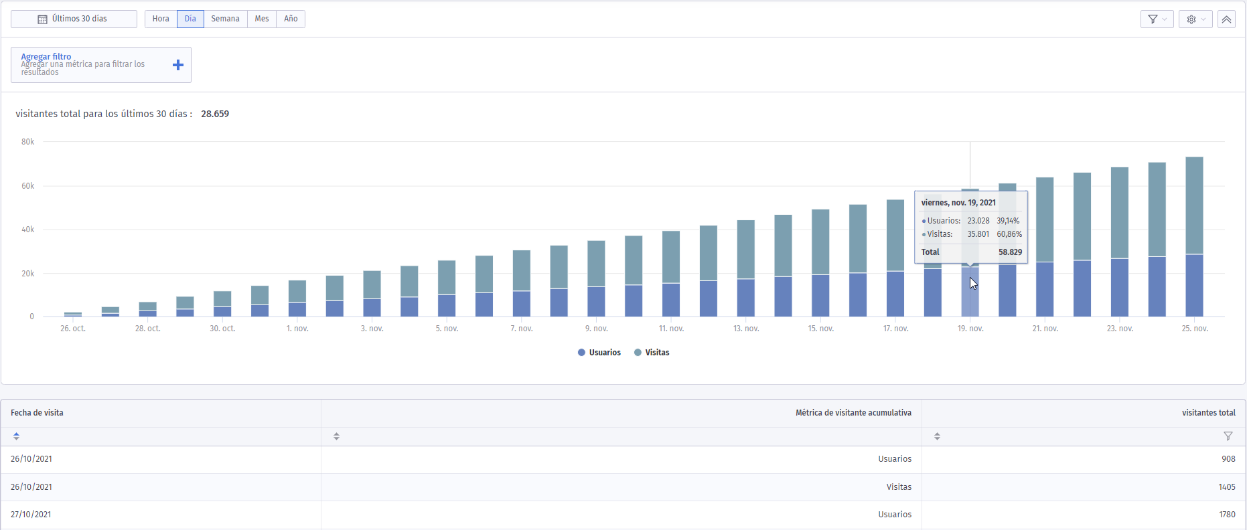The height and width of the screenshot is (530, 1247).
Task: Switch granularity to Año
Action: coord(291,19)
